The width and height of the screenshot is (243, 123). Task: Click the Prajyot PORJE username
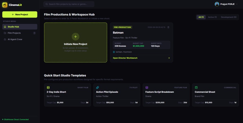[x=227, y=4]
